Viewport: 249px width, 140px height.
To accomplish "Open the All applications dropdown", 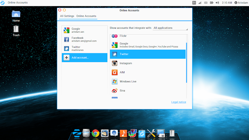I will click(170, 28).
